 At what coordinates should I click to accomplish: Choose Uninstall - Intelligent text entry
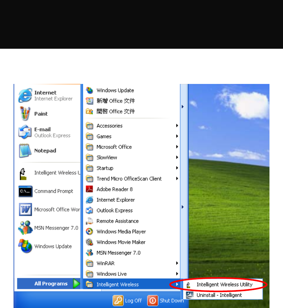coord(219,295)
